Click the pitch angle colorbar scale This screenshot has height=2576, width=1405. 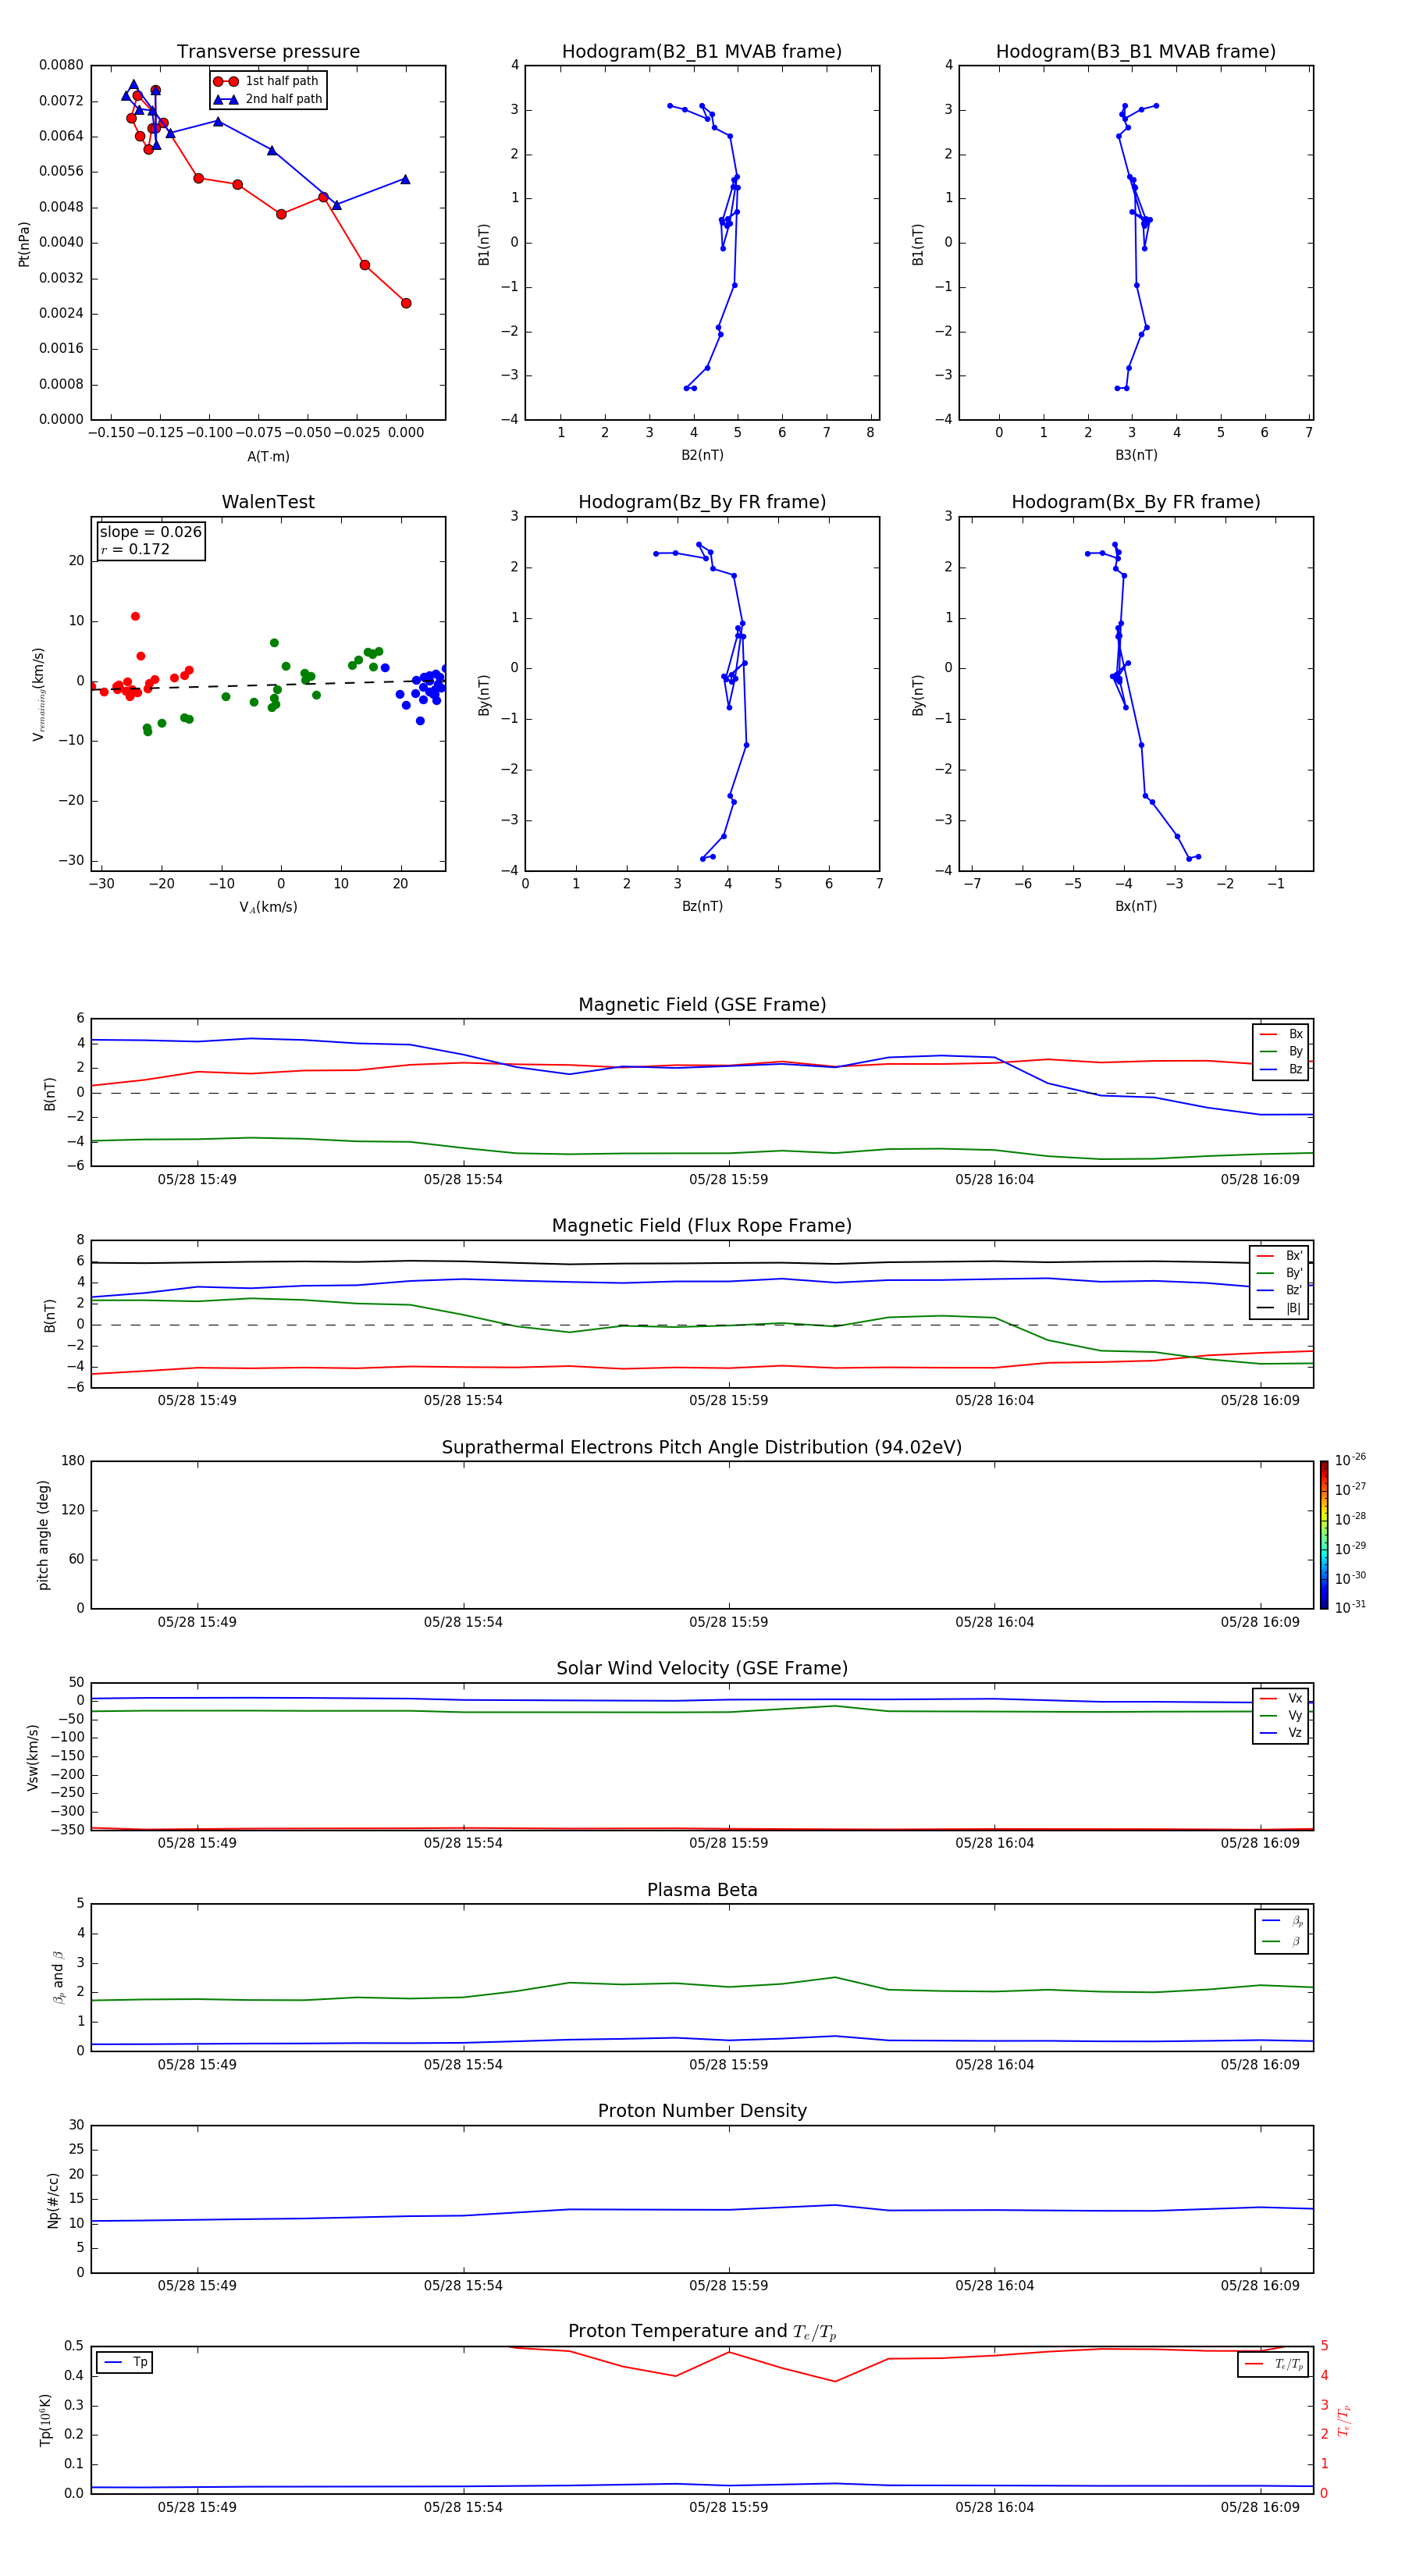tap(1324, 1535)
